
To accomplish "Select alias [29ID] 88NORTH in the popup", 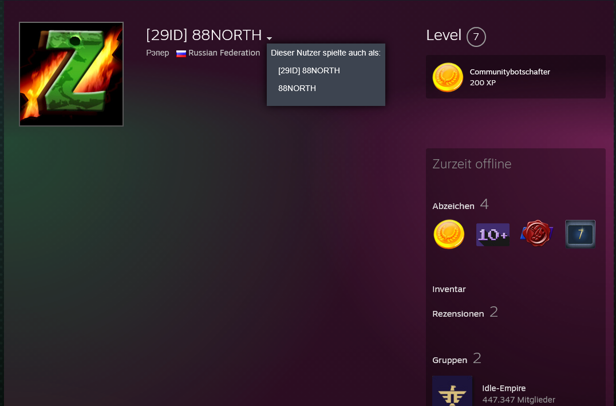I will (309, 71).
